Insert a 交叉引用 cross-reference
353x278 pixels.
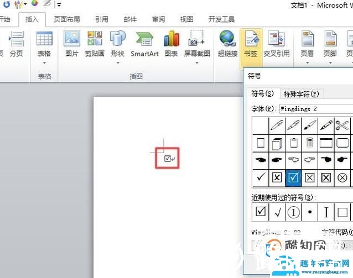pyautogui.click(x=277, y=44)
